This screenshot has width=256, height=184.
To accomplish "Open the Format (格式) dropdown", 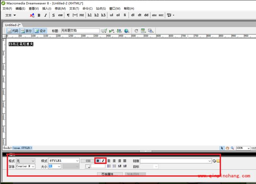I will coord(25,161).
